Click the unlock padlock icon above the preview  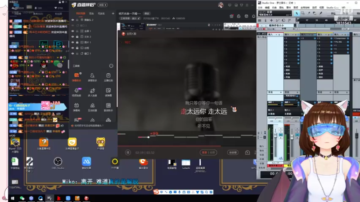pyautogui.click(x=239, y=16)
